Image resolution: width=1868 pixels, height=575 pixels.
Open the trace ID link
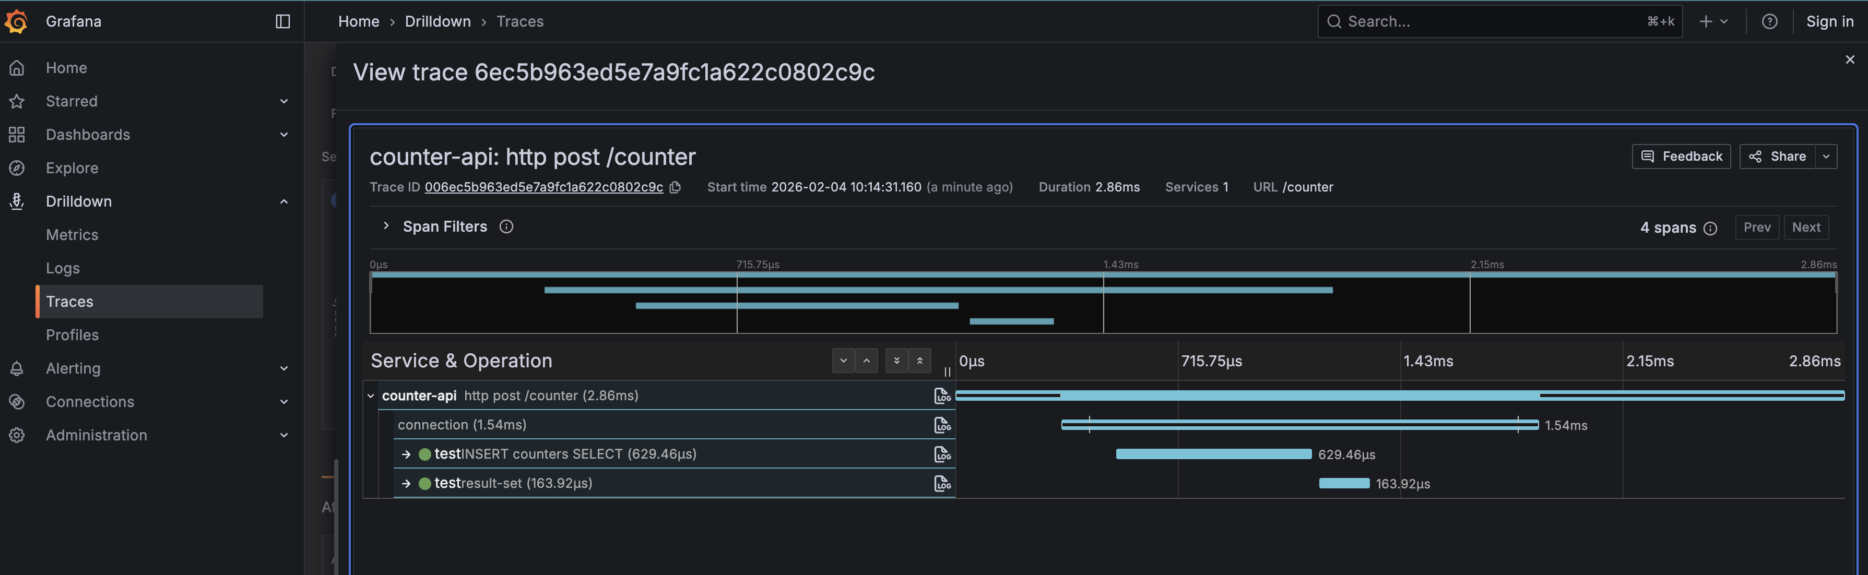tap(543, 187)
